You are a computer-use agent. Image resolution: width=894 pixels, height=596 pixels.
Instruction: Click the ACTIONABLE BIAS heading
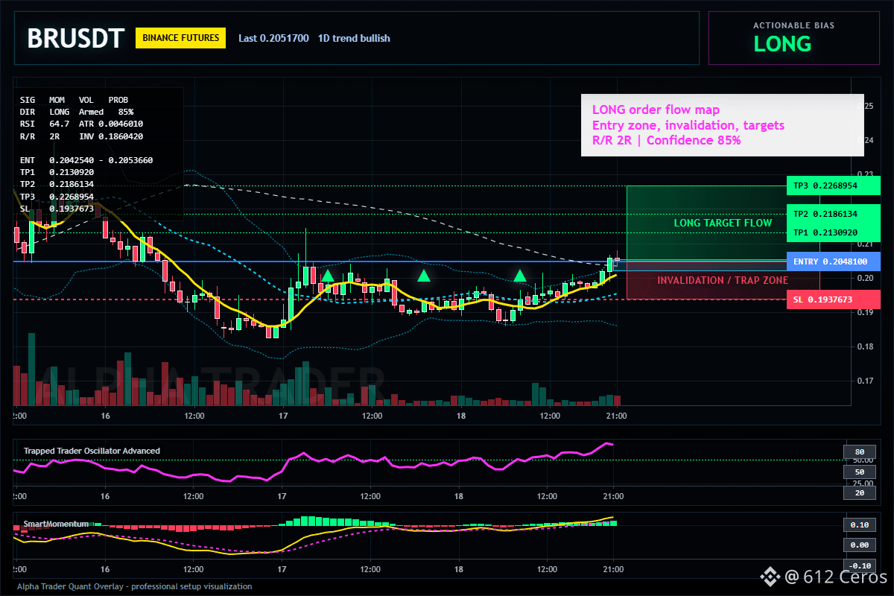click(x=793, y=25)
